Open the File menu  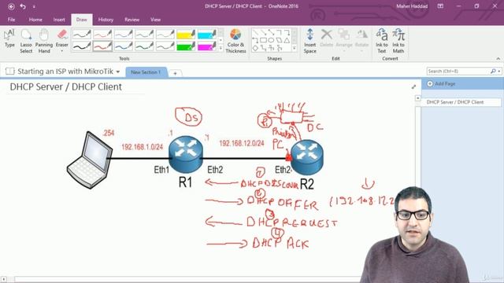pyautogui.click(x=11, y=20)
